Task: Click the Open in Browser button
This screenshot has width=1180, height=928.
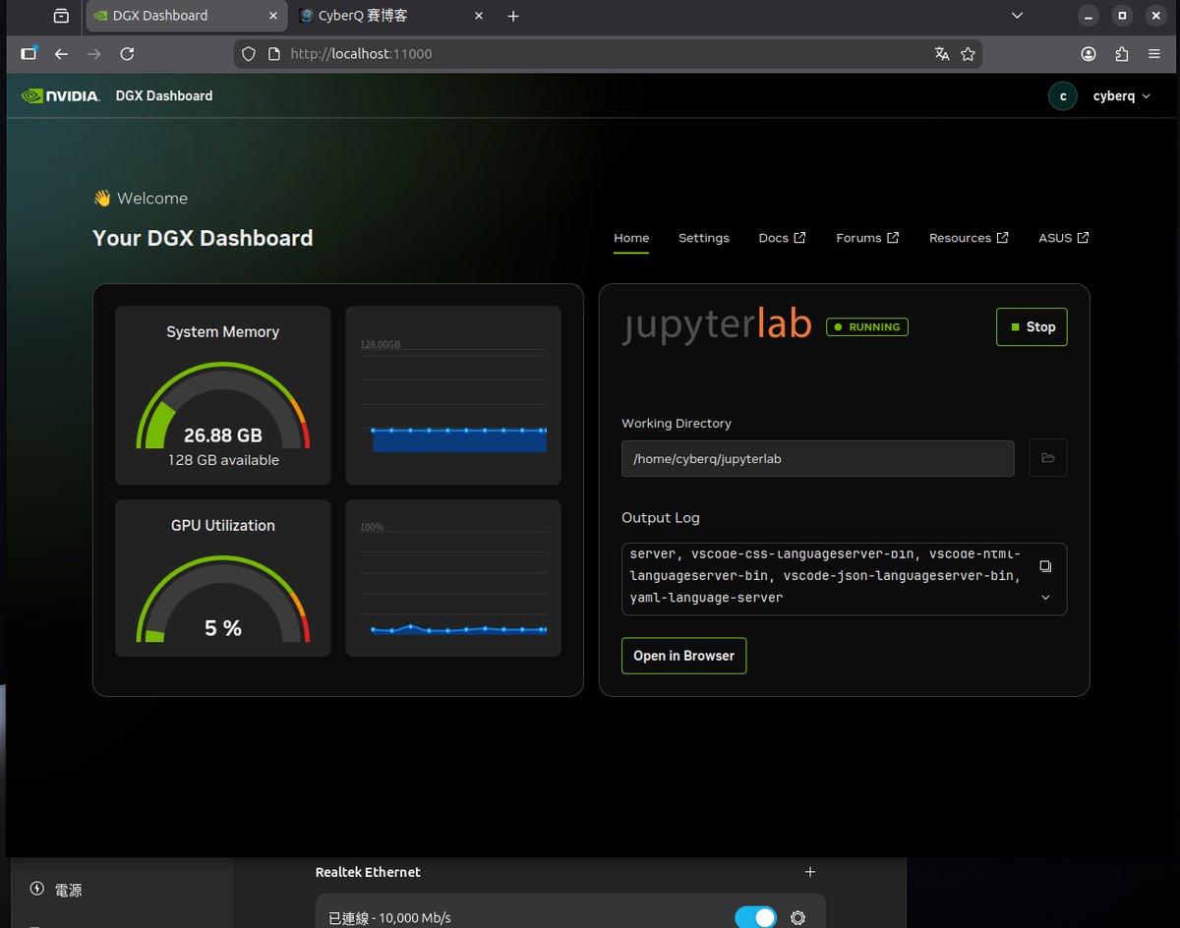Action: (x=683, y=656)
